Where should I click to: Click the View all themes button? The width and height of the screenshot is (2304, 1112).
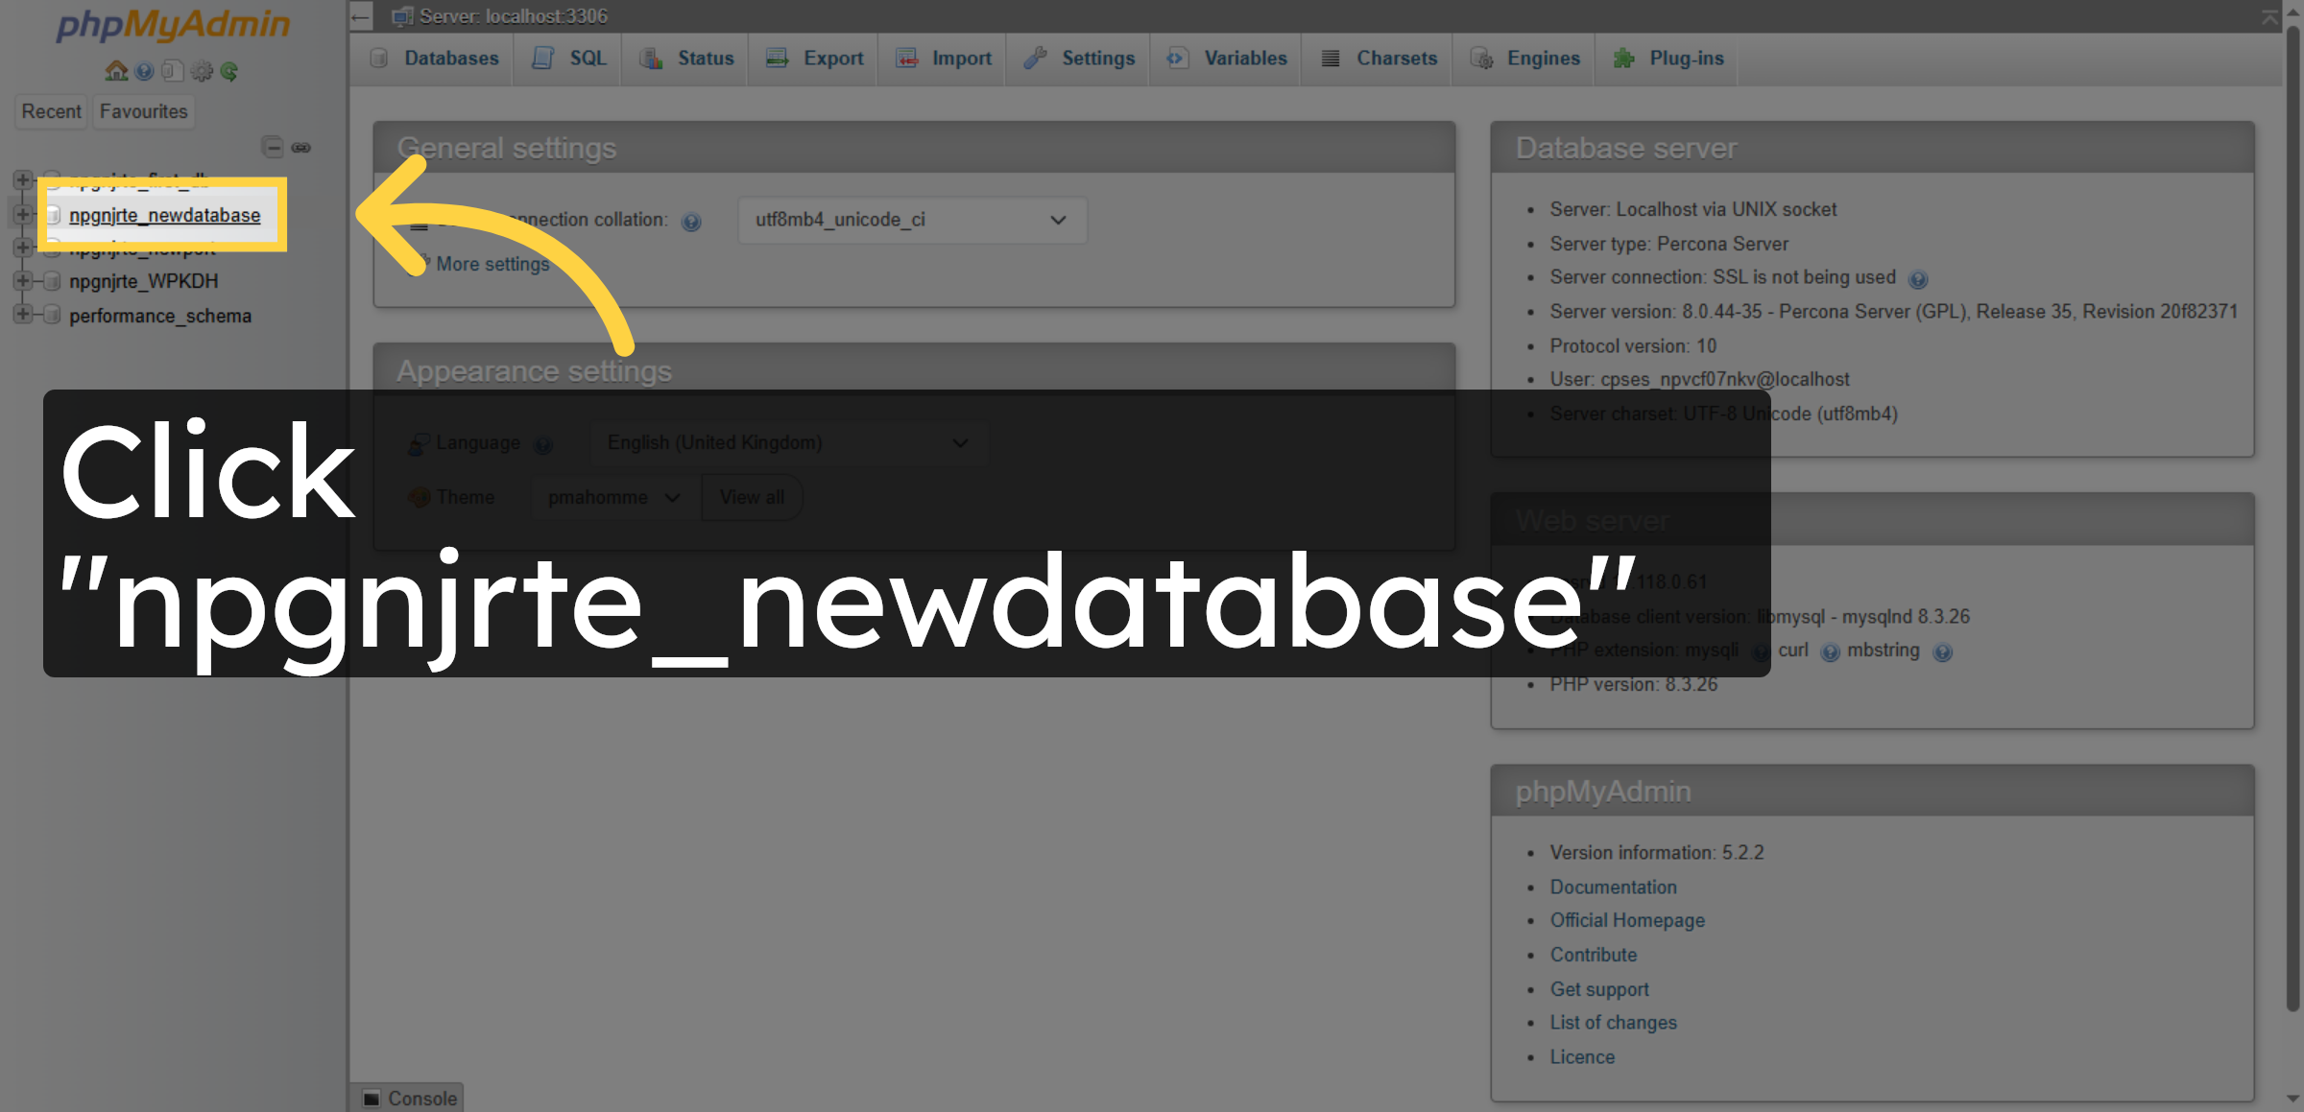pyautogui.click(x=752, y=497)
